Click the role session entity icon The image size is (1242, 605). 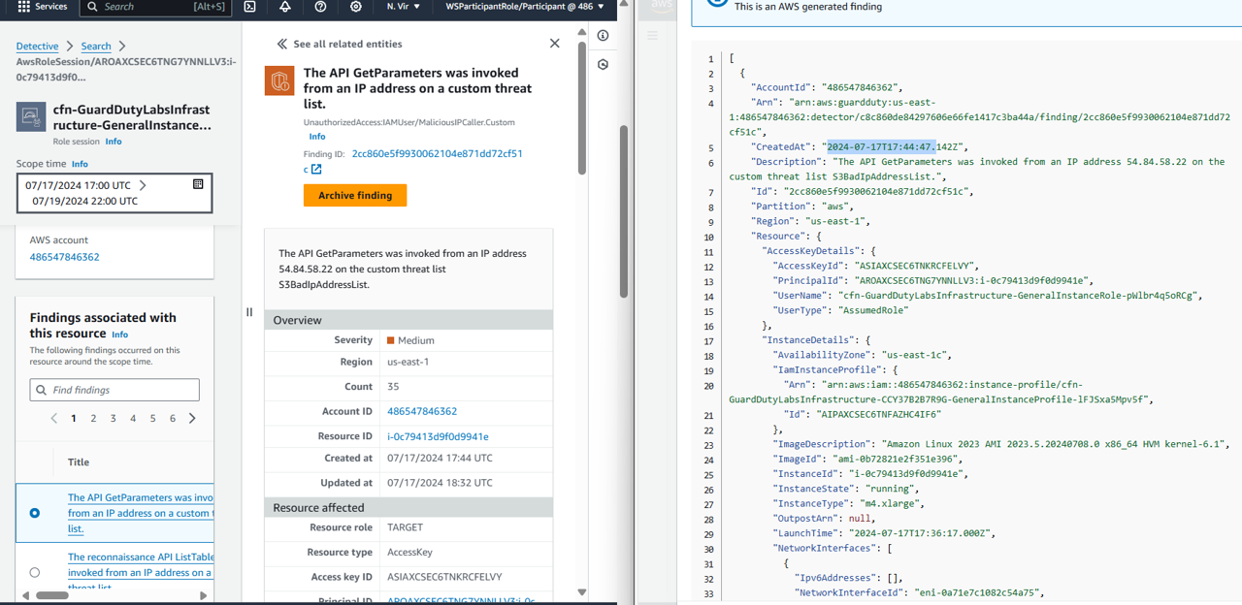(32, 117)
